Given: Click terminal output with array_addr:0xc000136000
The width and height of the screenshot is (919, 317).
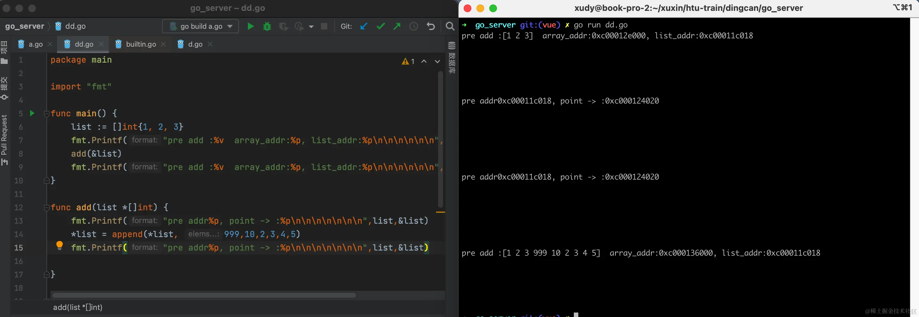Looking at the screenshot, I should click(641, 253).
